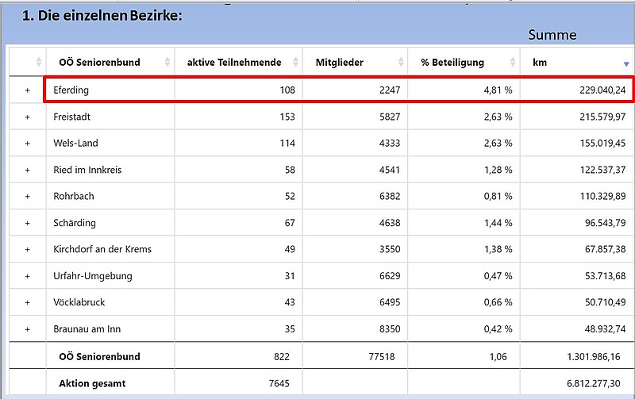Viewport: 635px width, 399px height.
Task: Expand the Eferding row
Action: [27, 90]
